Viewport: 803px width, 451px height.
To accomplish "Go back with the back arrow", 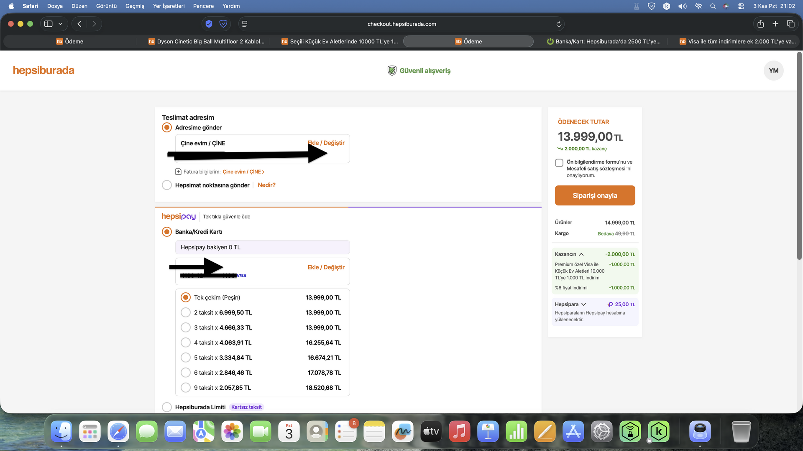I will 79,24.
